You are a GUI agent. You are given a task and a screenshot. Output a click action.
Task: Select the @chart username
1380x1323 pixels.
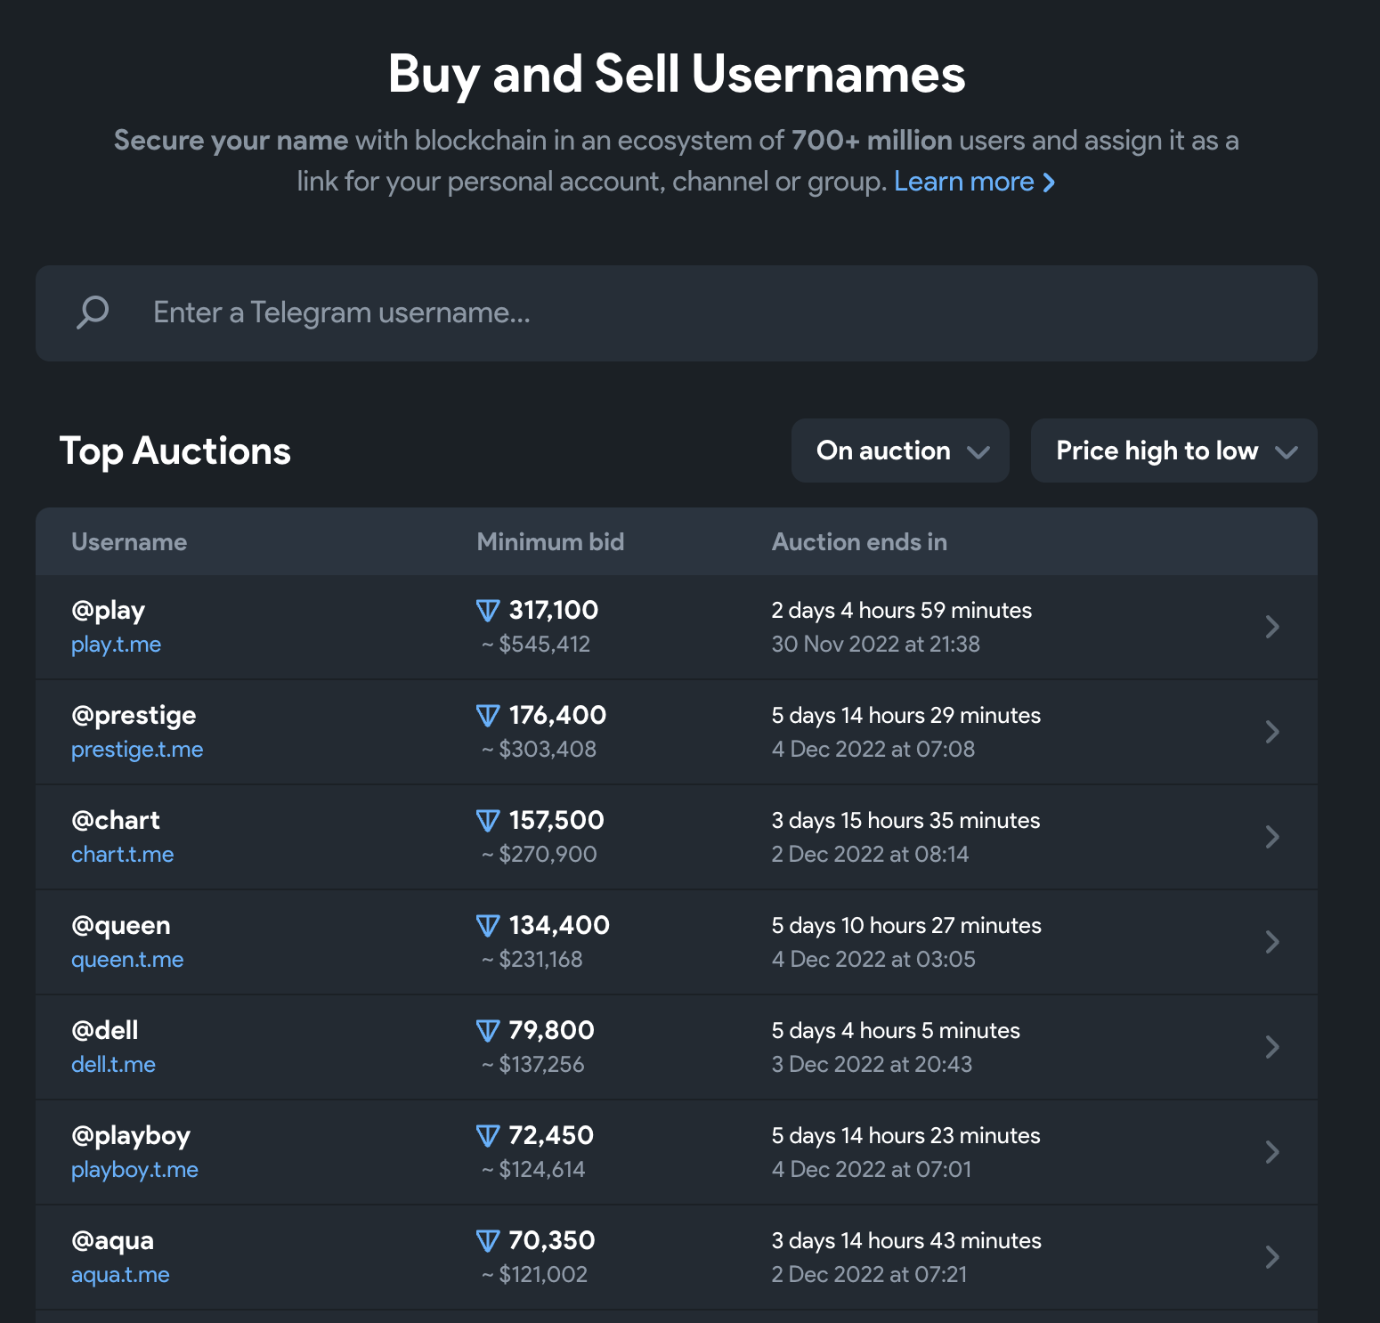(x=116, y=821)
